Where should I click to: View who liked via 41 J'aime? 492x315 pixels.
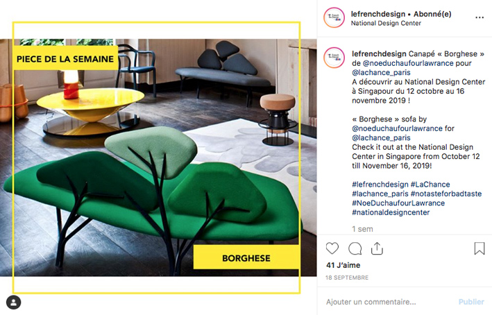pyautogui.click(x=343, y=265)
